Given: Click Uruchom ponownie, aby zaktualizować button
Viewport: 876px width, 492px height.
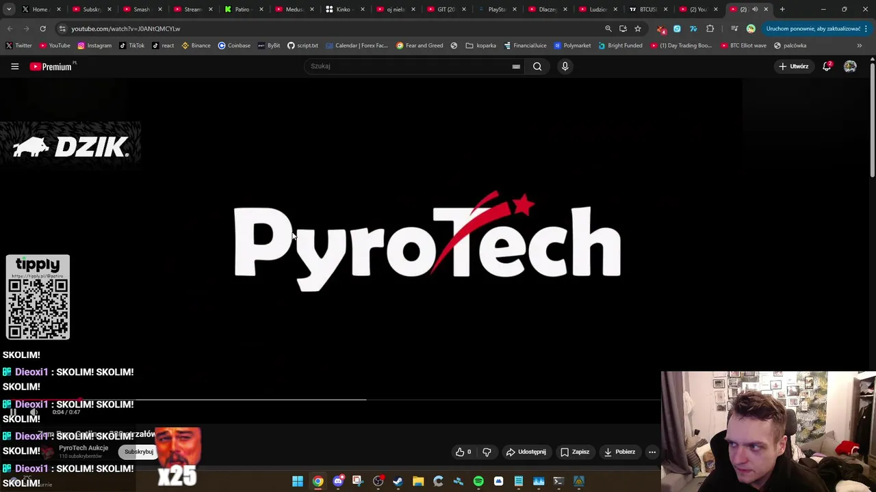Looking at the screenshot, I should click(x=813, y=29).
